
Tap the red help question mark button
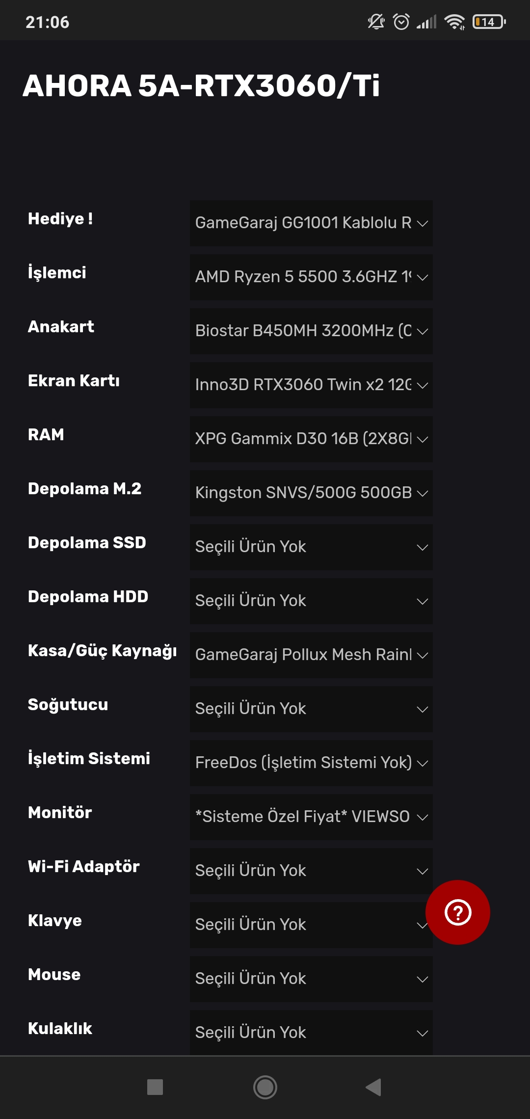click(457, 912)
